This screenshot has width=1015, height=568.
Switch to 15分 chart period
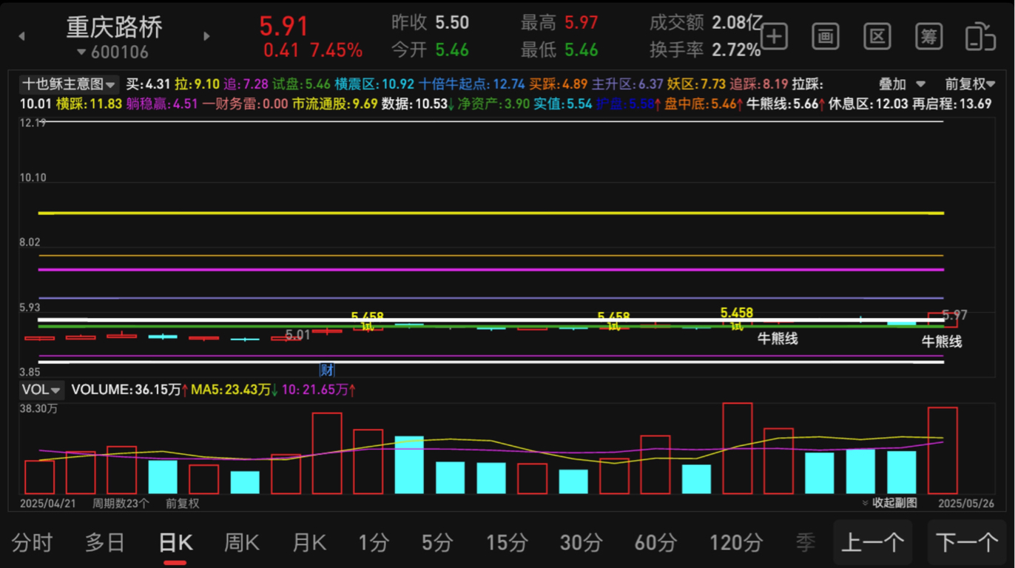pyautogui.click(x=507, y=543)
